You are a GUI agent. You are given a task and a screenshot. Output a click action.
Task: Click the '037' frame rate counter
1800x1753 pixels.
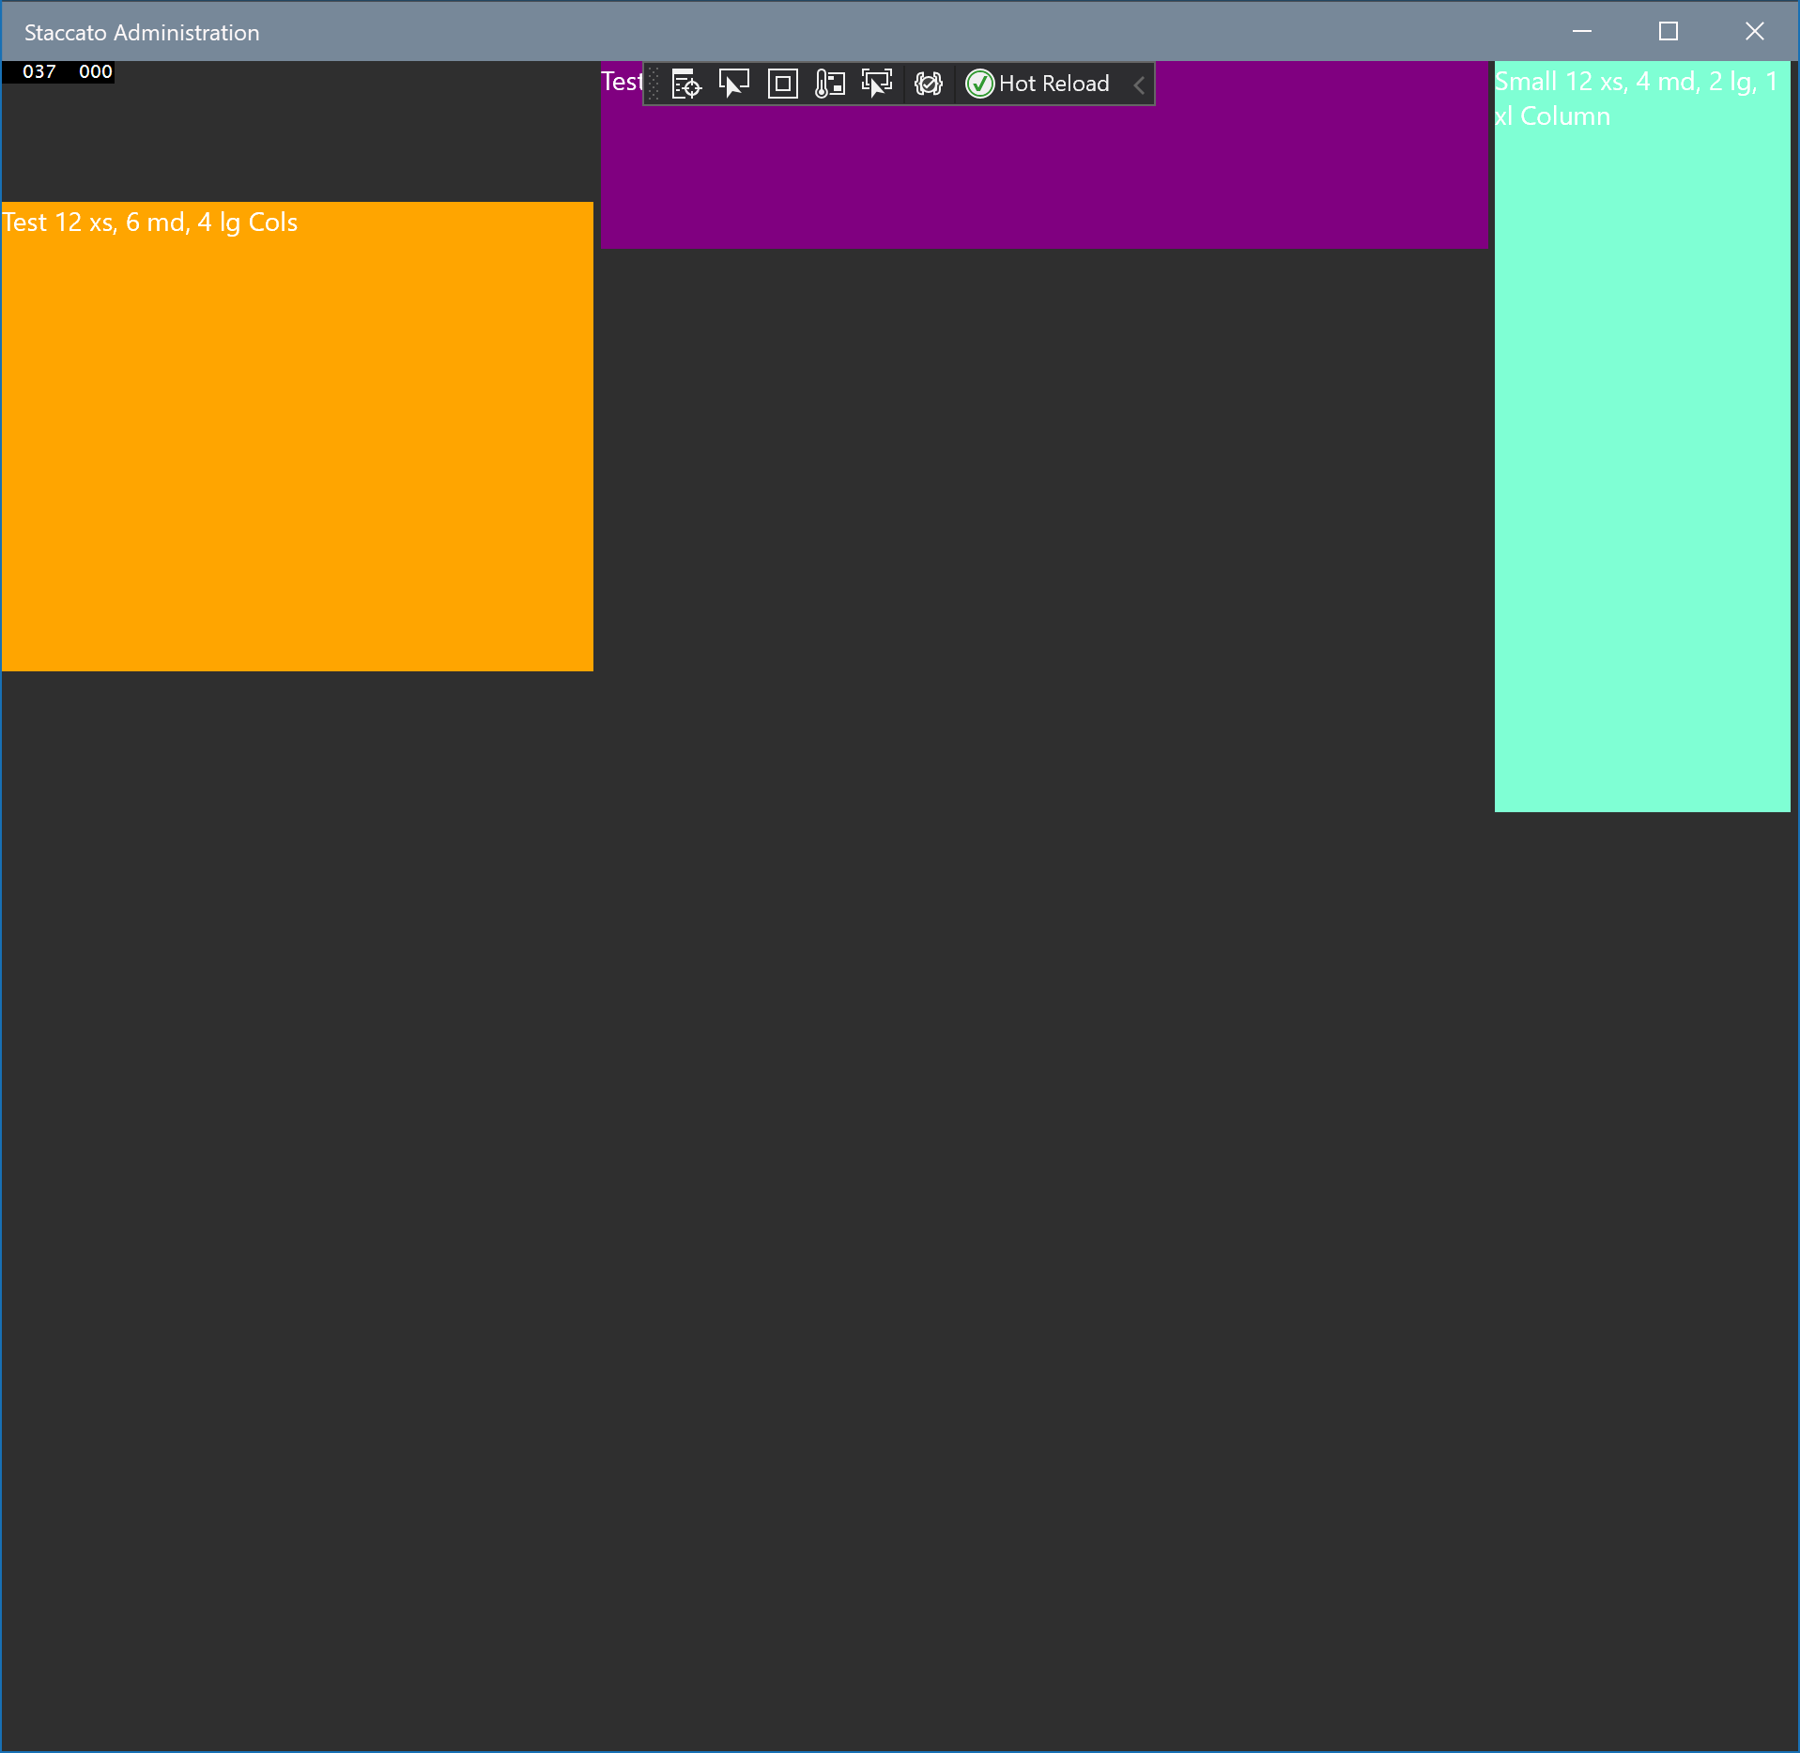point(38,70)
